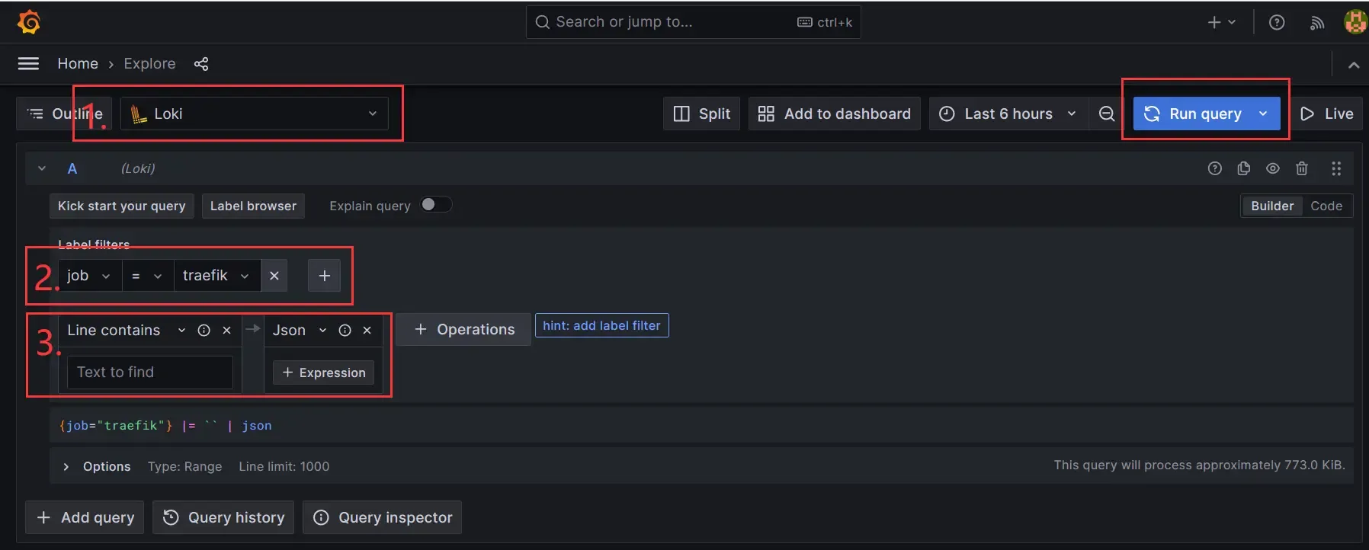This screenshot has height=550, width=1369.
Task: Open the Label browser
Action: click(x=253, y=206)
